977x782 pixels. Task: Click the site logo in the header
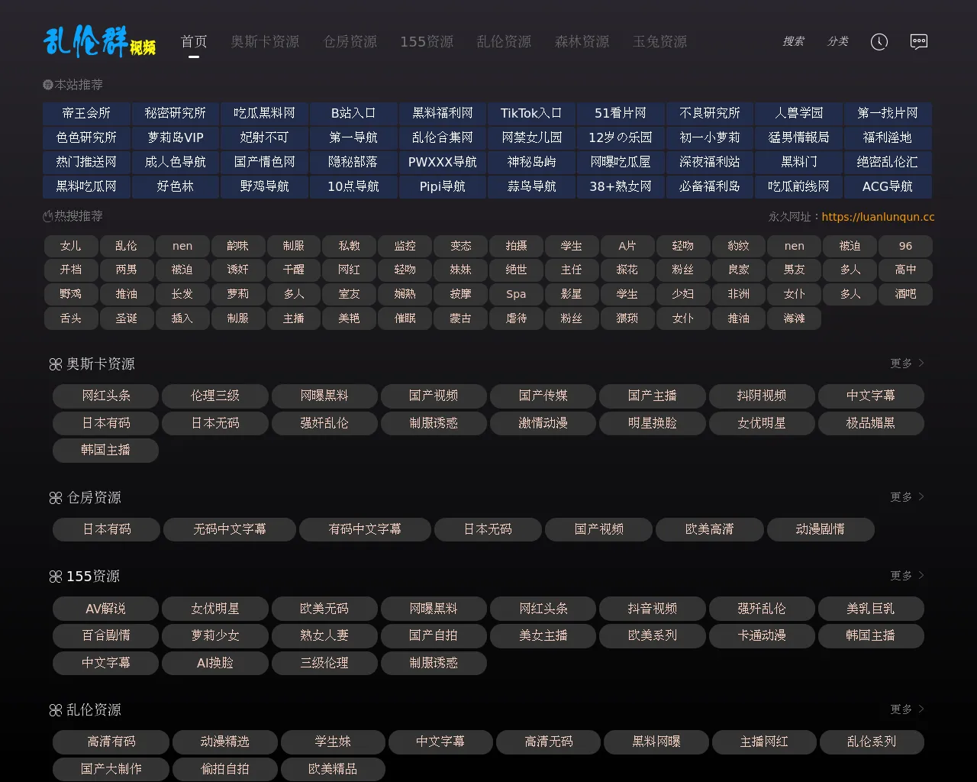point(100,41)
